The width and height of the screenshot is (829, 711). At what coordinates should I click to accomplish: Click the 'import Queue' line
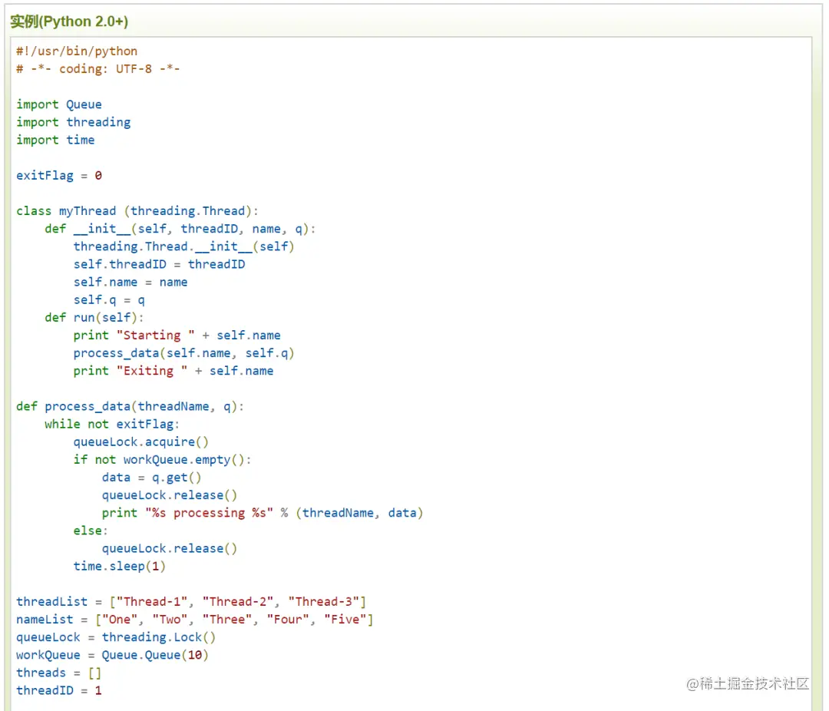pyautogui.click(x=58, y=104)
